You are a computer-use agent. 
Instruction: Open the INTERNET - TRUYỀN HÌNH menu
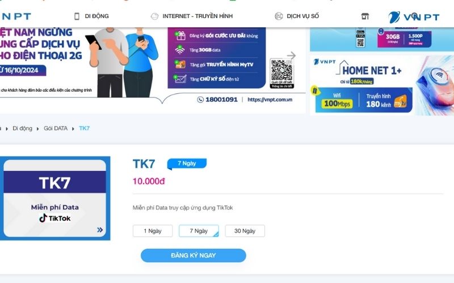(197, 16)
